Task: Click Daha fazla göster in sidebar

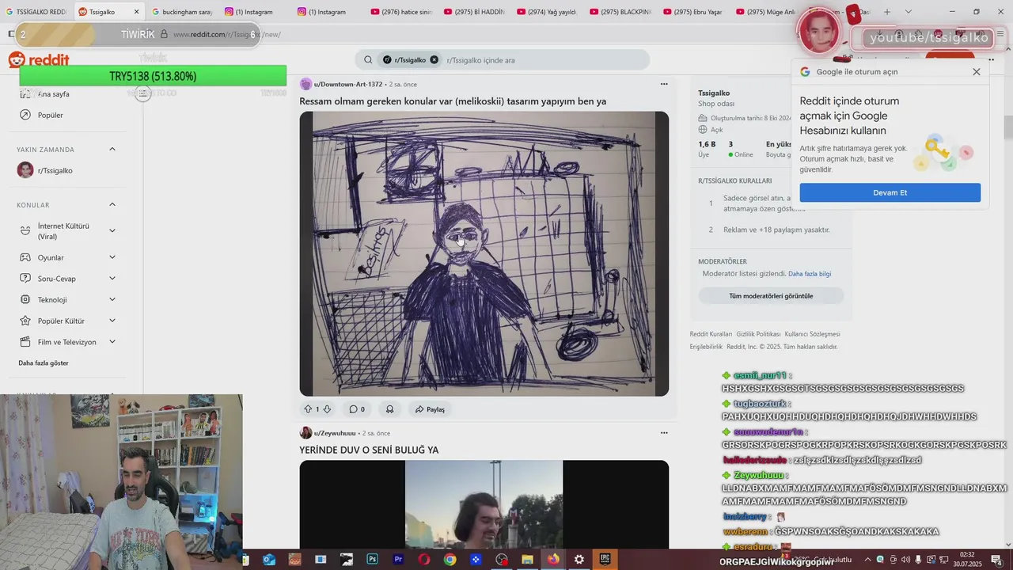Action: tap(44, 363)
